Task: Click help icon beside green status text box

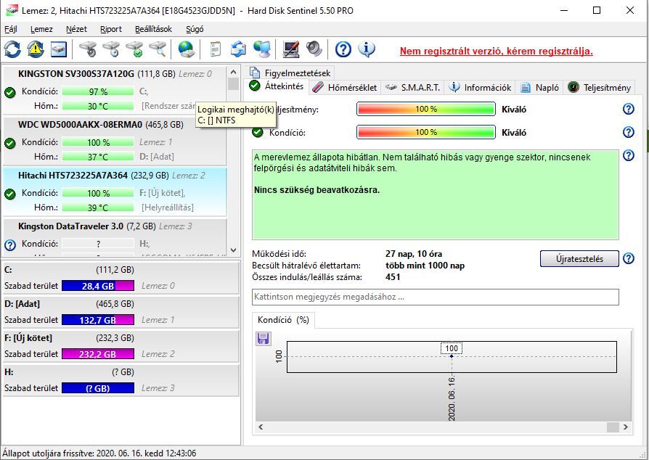Action: [628, 155]
